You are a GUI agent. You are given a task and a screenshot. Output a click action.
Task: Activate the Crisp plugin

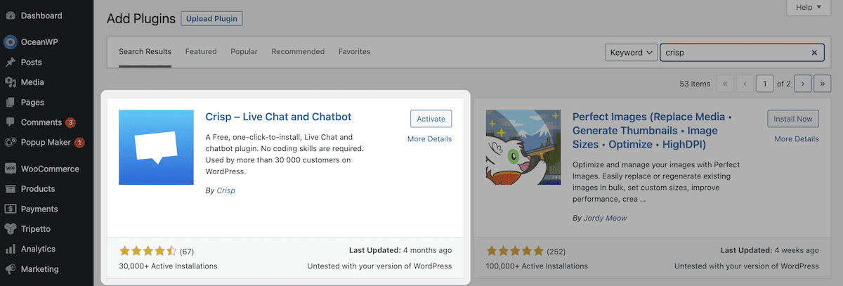(431, 119)
